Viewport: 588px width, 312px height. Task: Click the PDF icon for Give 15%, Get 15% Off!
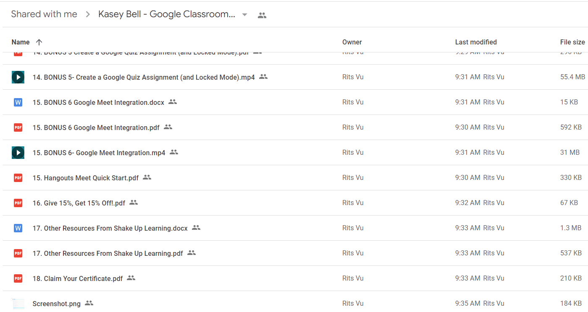coord(18,203)
